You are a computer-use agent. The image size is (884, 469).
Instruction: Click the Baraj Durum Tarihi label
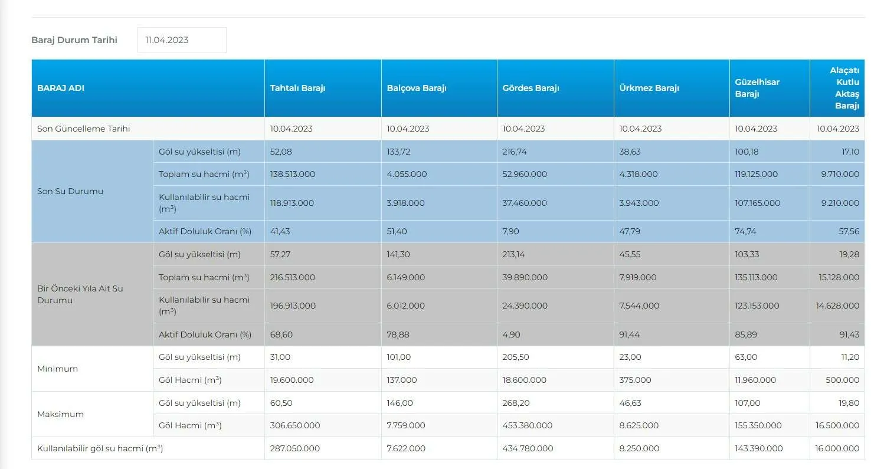click(74, 40)
